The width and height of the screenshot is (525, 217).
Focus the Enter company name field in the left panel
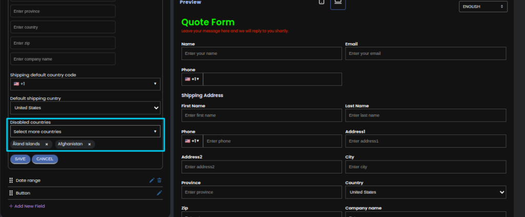[x=63, y=59]
